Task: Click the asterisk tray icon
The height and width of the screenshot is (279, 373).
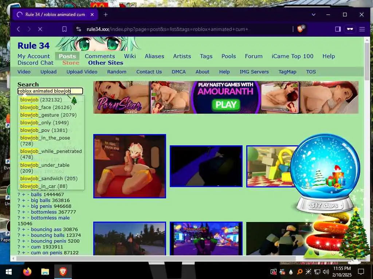Action: [308, 272]
